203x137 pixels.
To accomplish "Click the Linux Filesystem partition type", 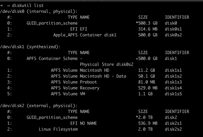I will pyautogui.click(x=58, y=129).
